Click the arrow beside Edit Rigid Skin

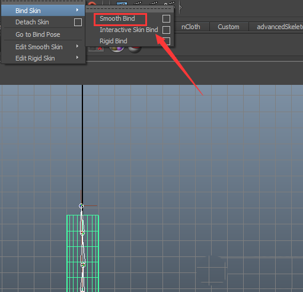coord(77,58)
